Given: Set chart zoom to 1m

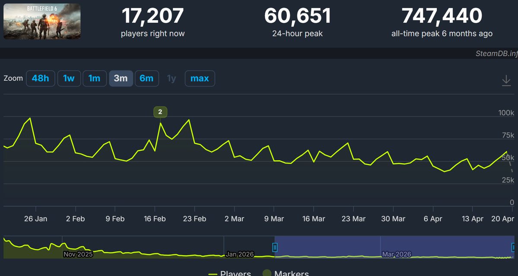Looking at the screenshot, I should [x=95, y=78].
